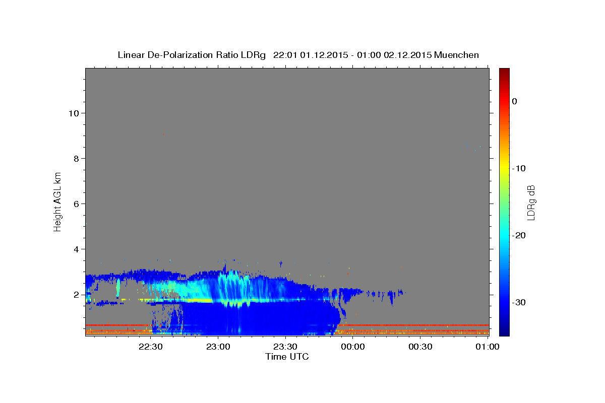Click the colorbar value -20

tap(519, 235)
